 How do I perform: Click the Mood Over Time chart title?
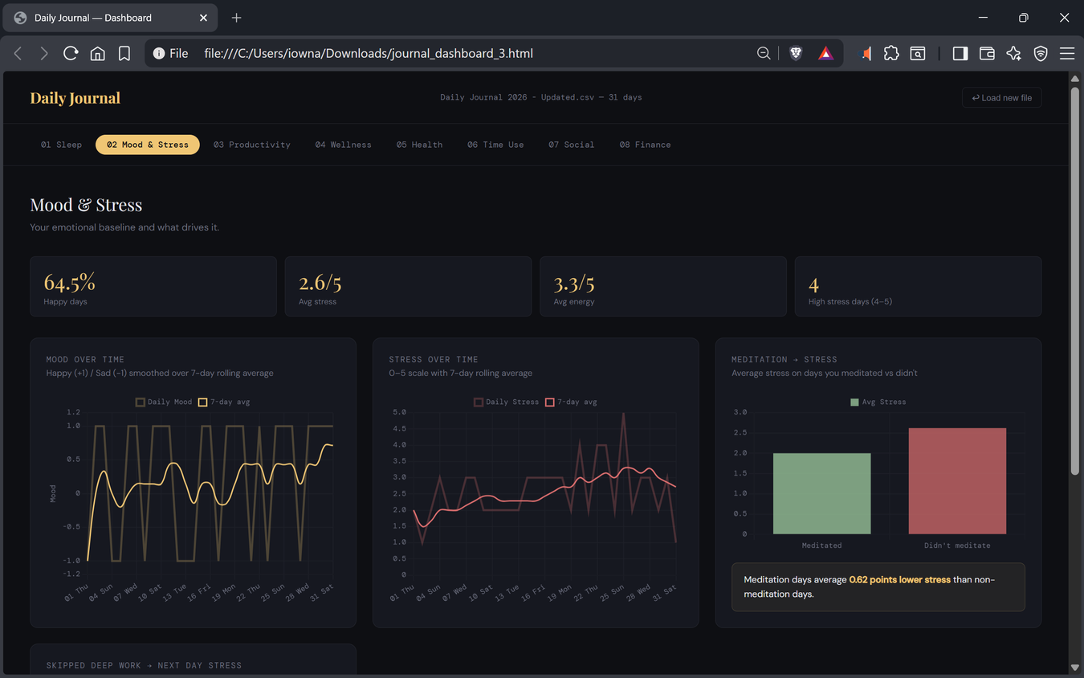(85, 359)
